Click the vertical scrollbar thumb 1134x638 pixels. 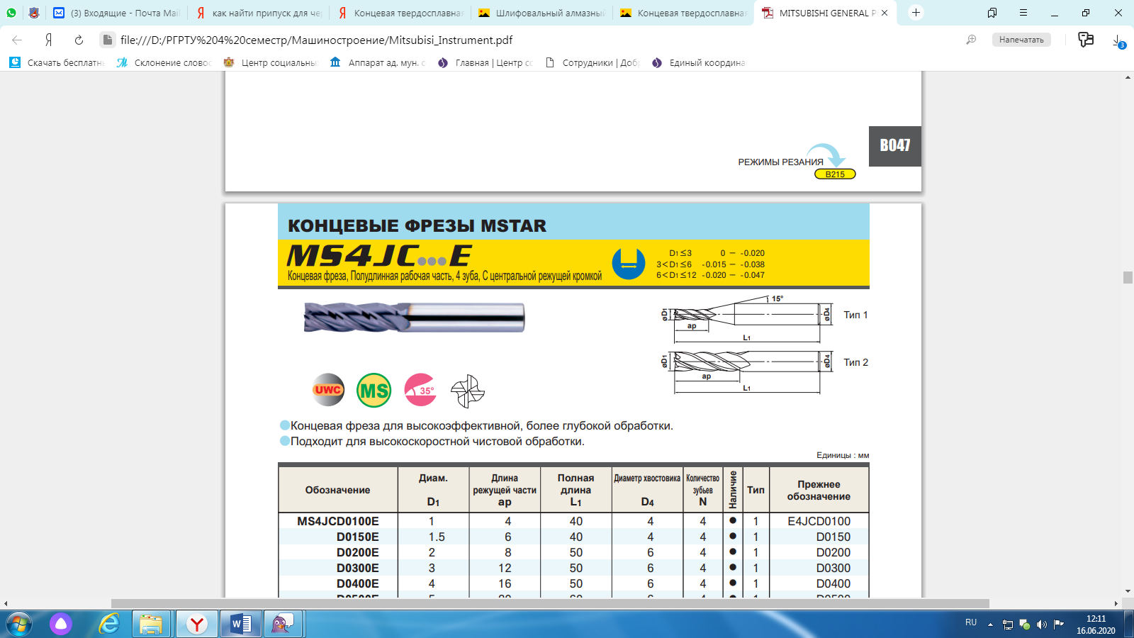[1128, 277]
